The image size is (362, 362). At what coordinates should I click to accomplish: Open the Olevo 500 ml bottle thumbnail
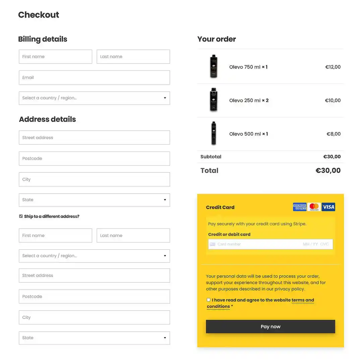(214, 133)
